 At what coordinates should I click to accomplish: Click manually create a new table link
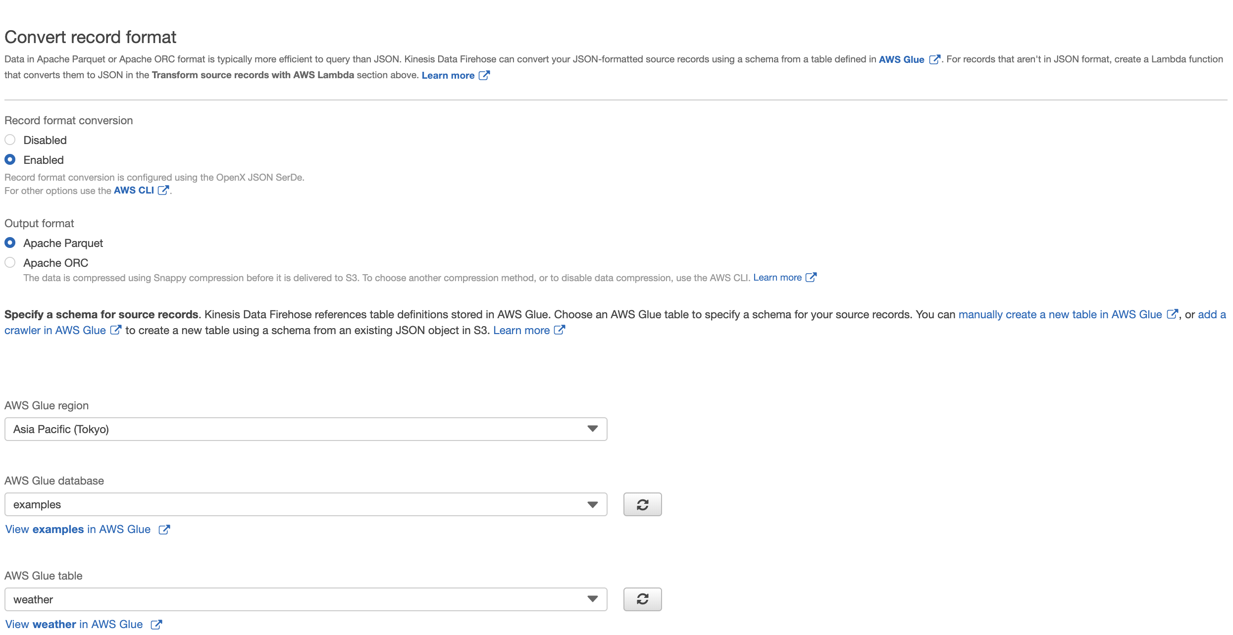pyautogui.click(x=1060, y=315)
